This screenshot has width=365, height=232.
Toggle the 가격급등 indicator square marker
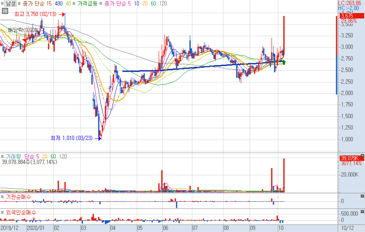pos(74,4)
